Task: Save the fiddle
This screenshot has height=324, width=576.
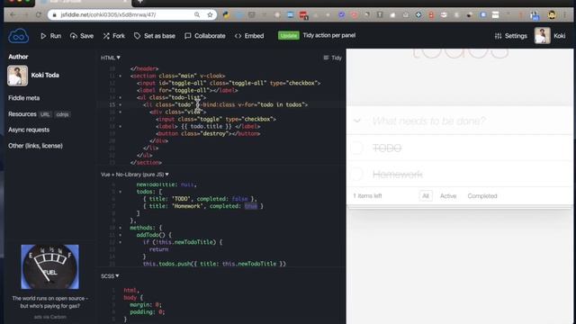Action: coord(82,36)
